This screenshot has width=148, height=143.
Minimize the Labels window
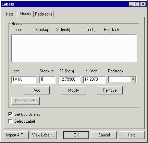coord(131,4)
